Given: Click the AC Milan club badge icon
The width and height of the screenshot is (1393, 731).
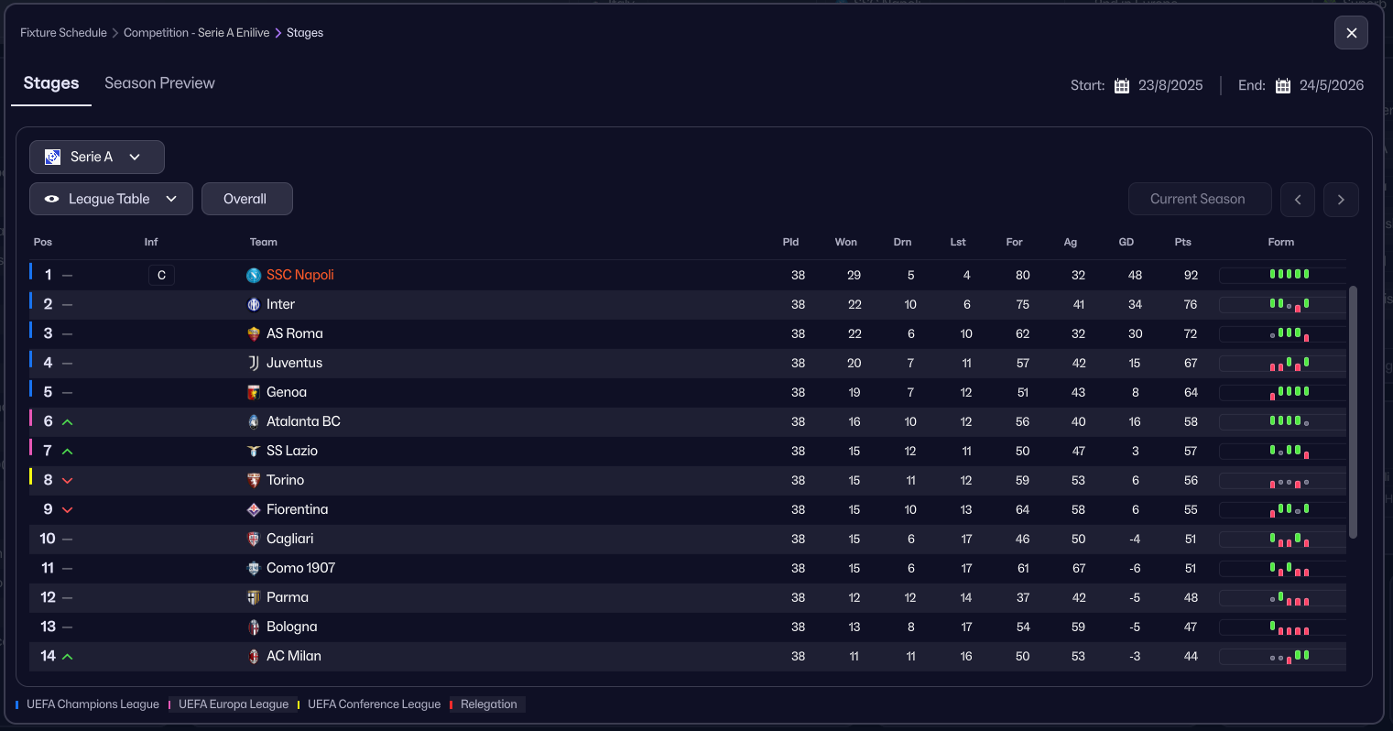Looking at the screenshot, I should click(254, 656).
